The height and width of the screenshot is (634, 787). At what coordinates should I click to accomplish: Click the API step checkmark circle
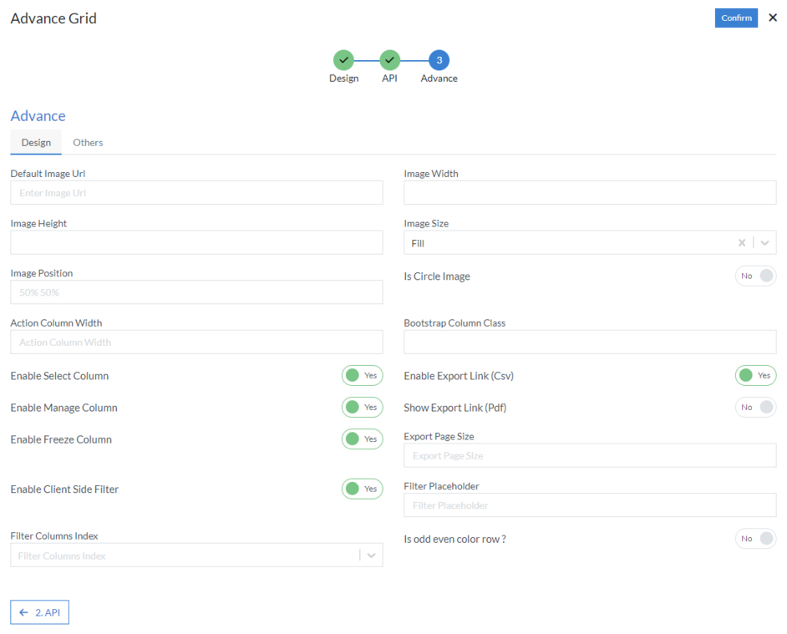[389, 60]
